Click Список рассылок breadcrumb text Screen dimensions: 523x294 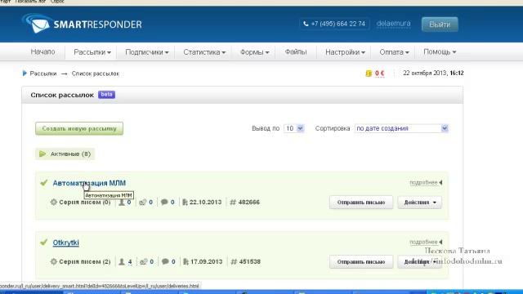96,73
